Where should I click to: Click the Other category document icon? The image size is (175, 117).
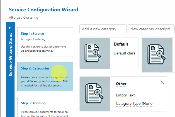click(x=94, y=93)
